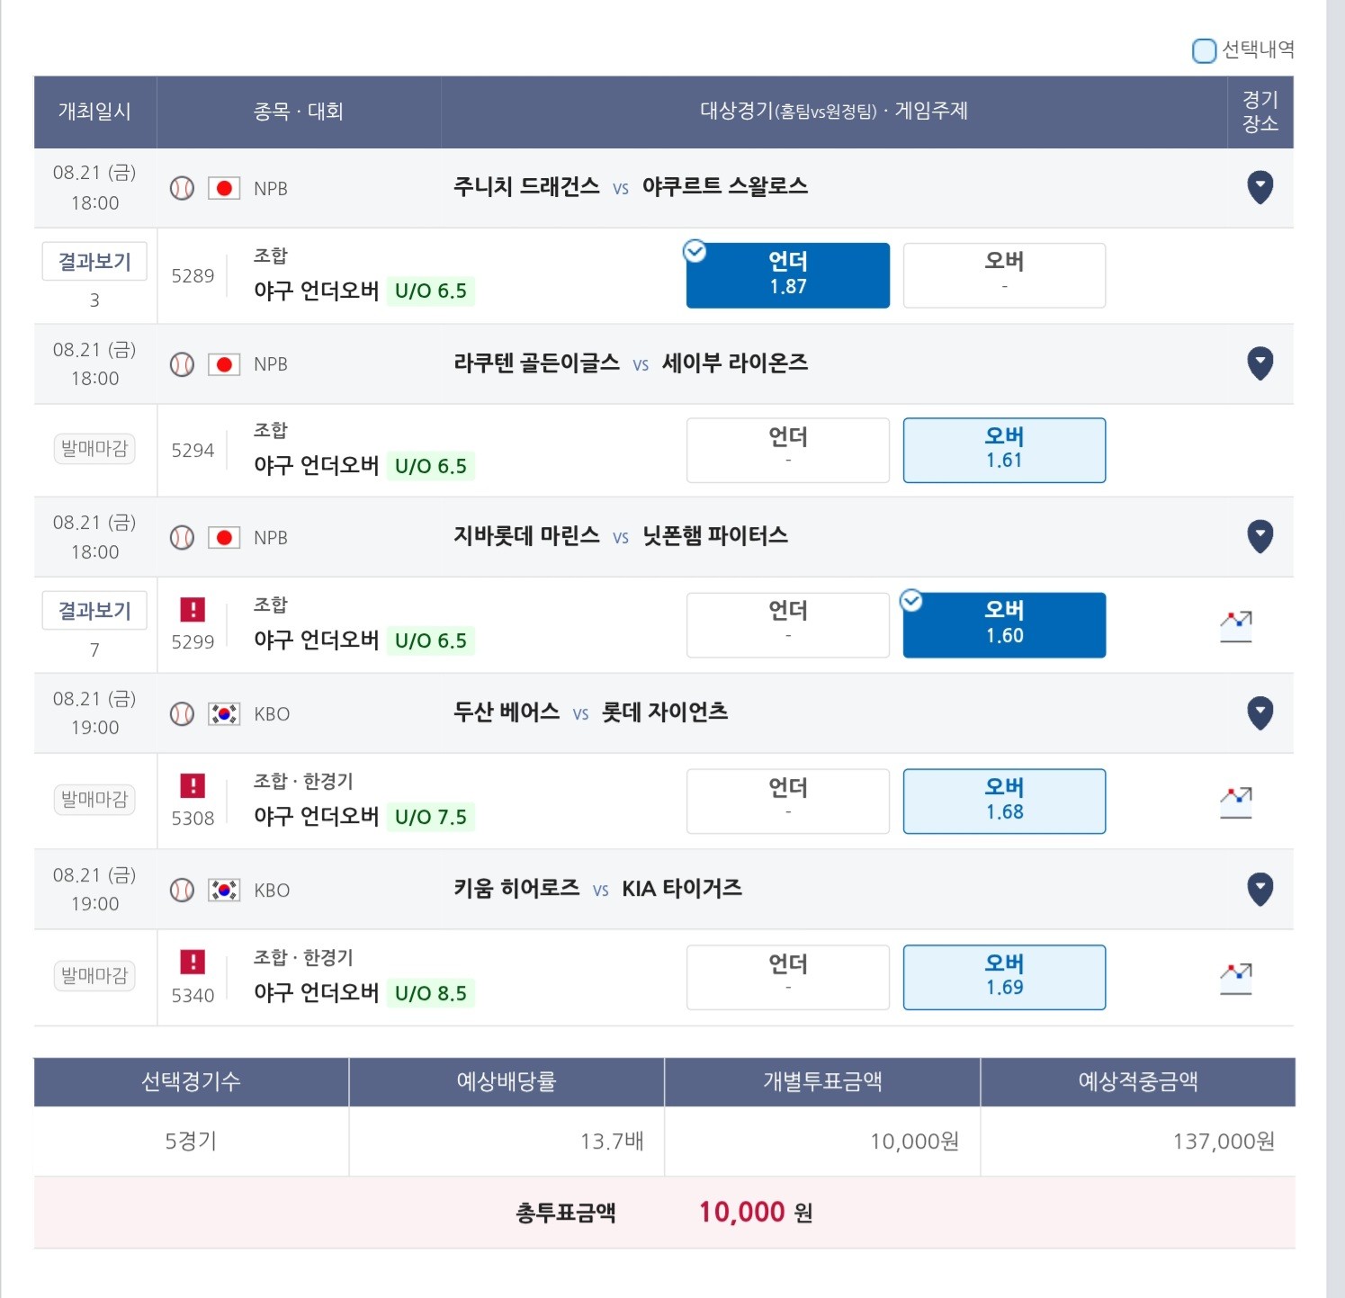Open 결과보기 for game 5289
The height and width of the screenshot is (1298, 1345).
[94, 262]
